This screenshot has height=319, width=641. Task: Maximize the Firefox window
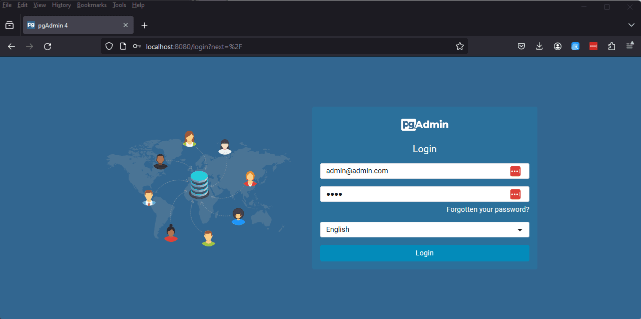point(607,7)
